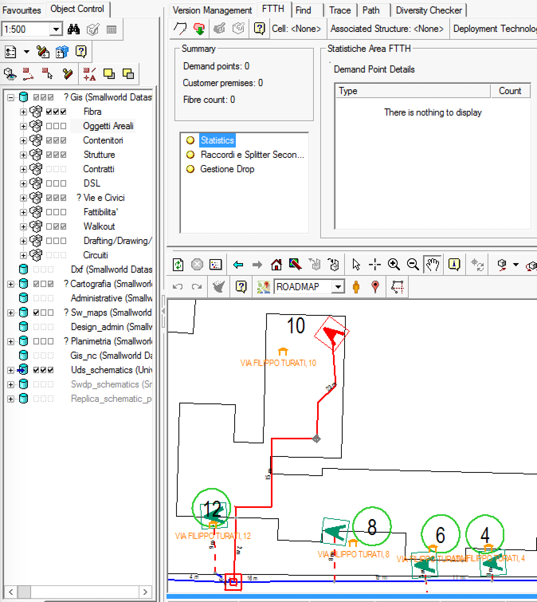Select the Gestione Drop entry
The width and height of the screenshot is (537, 602).
tap(227, 169)
